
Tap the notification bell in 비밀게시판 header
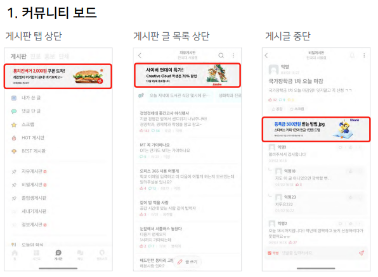352,56
